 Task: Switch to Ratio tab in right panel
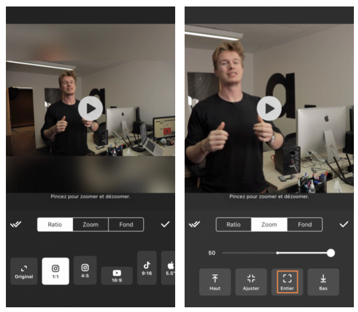tap(234, 225)
